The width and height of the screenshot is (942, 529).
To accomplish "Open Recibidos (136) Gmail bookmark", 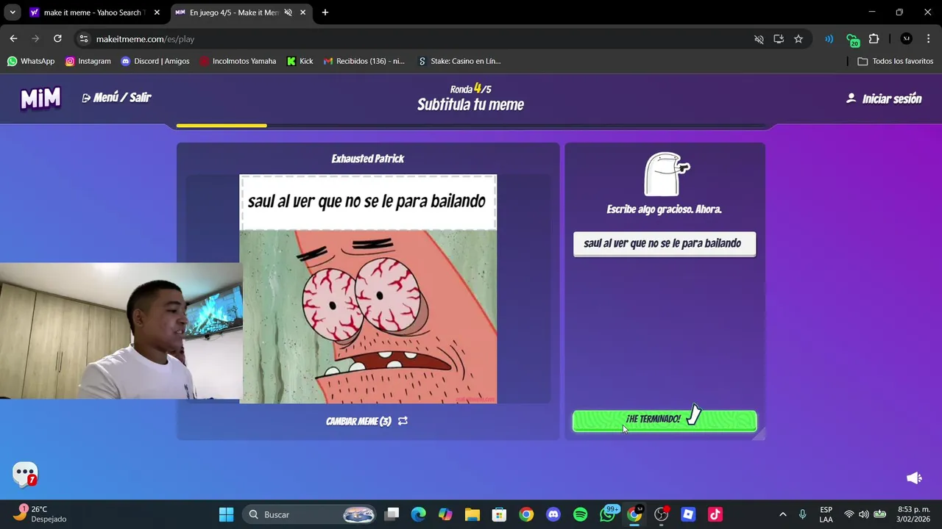I will click(364, 61).
